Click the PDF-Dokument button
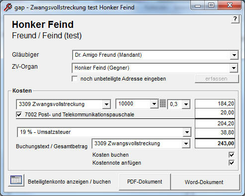The image size is (245, 196). tap(145, 182)
